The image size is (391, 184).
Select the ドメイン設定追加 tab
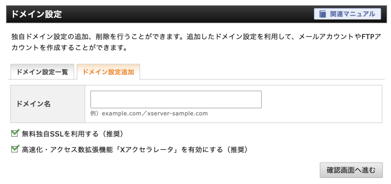108,72
